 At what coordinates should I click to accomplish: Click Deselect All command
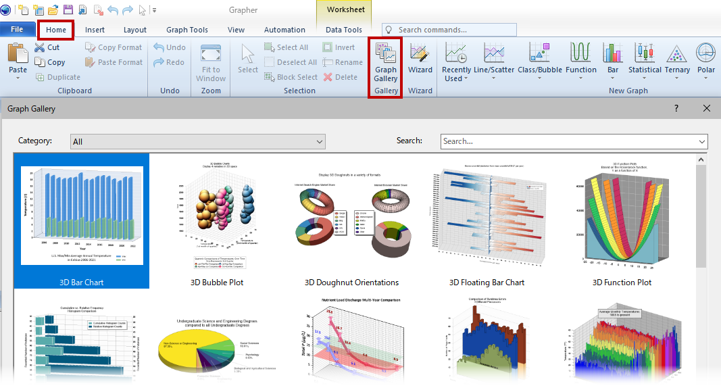coord(290,62)
